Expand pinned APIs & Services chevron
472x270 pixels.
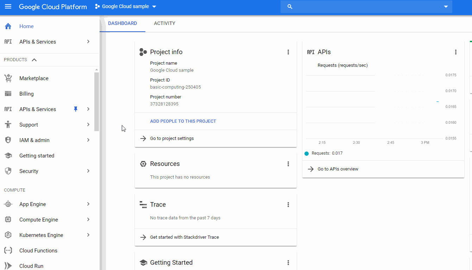coord(88,109)
